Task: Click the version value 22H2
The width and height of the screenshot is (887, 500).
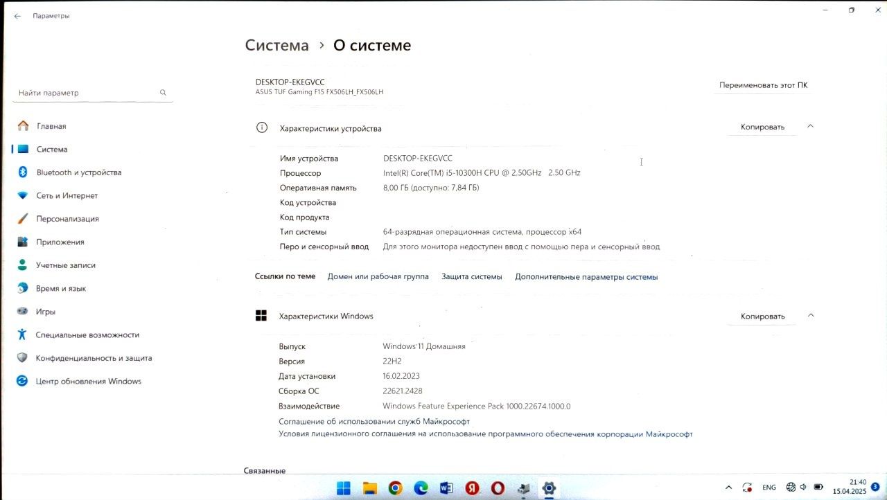Action: click(x=392, y=361)
